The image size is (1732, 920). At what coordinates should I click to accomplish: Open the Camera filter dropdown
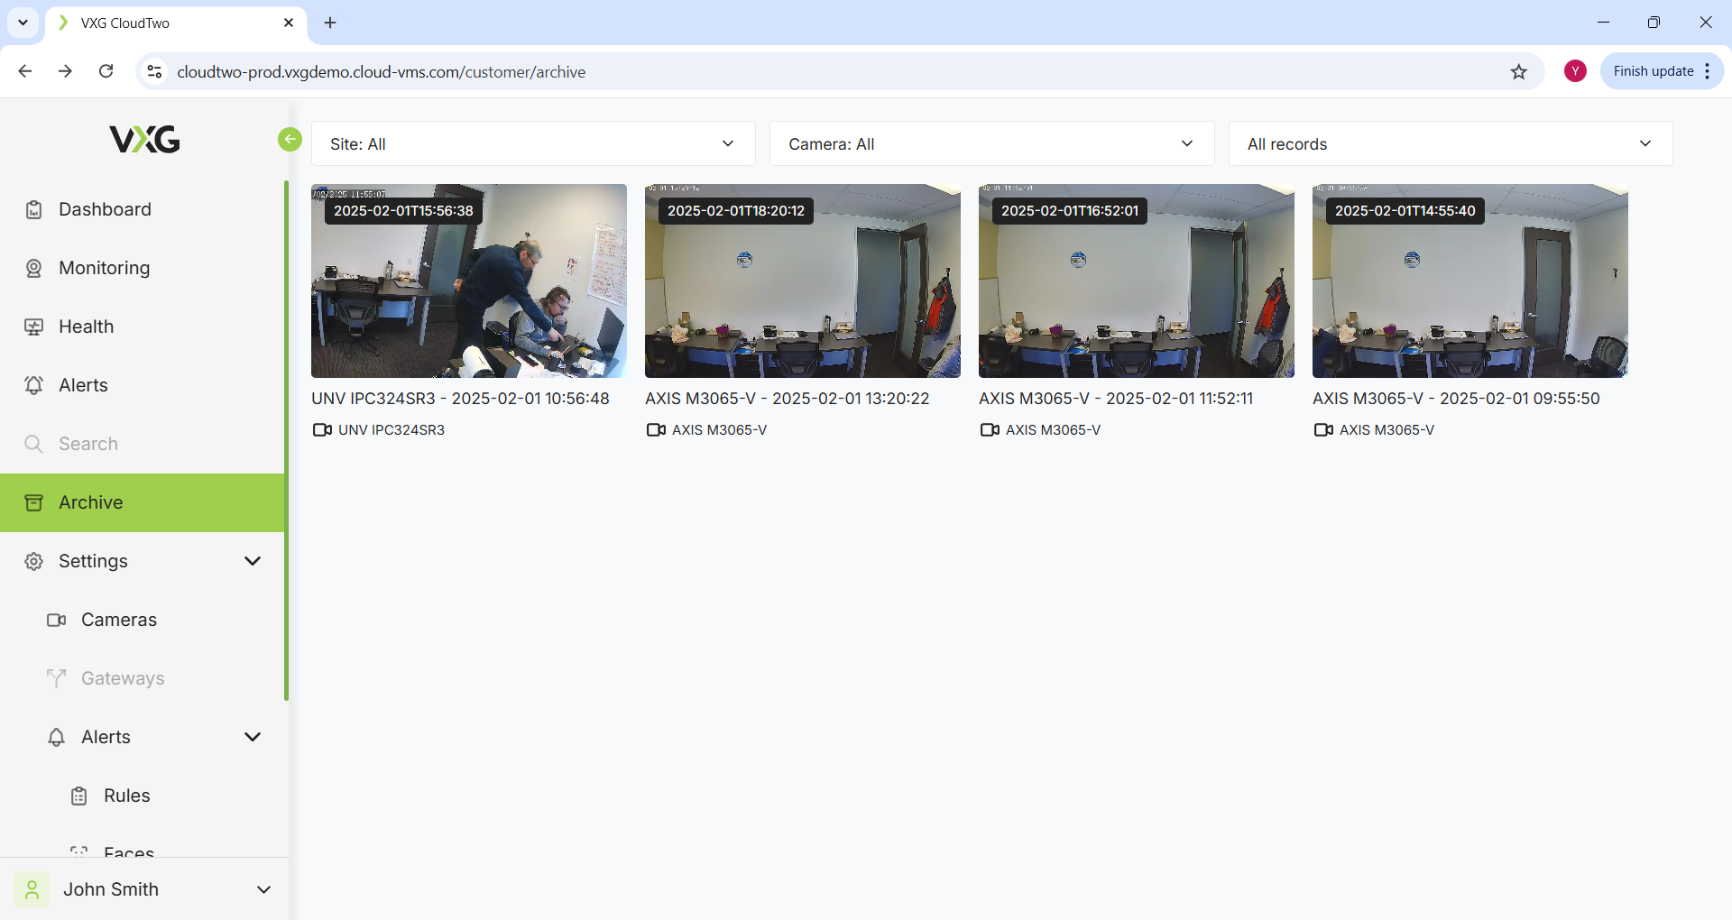[991, 144]
